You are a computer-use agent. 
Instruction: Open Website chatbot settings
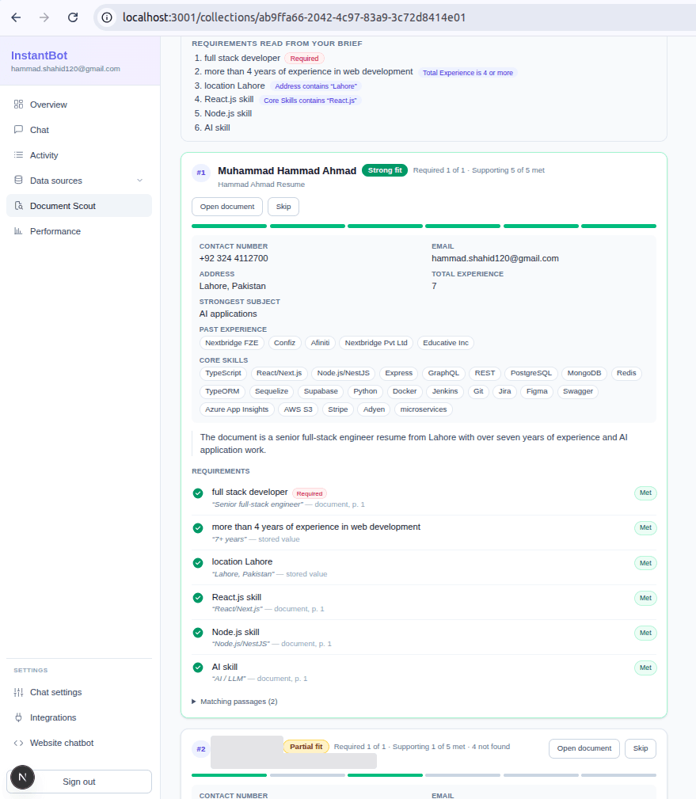(79, 743)
